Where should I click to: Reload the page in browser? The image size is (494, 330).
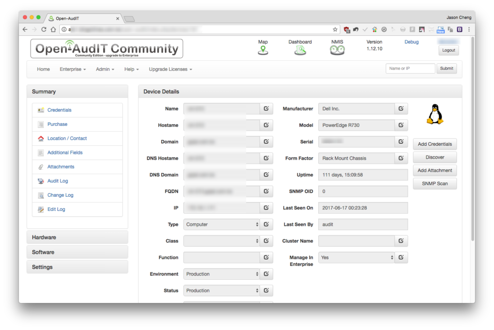(x=44, y=29)
